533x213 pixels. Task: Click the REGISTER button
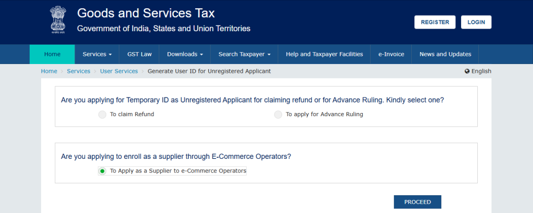pos(435,22)
